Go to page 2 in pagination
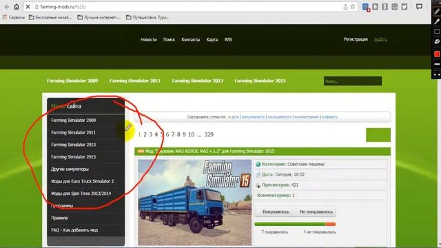 (145, 135)
